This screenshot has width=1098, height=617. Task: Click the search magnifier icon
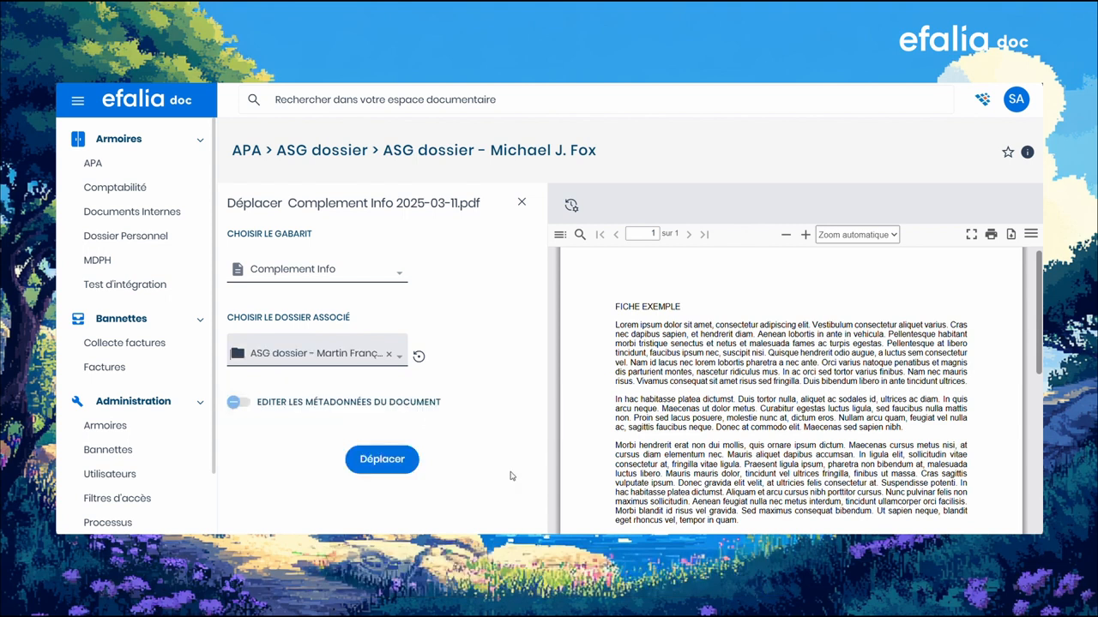[254, 99]
